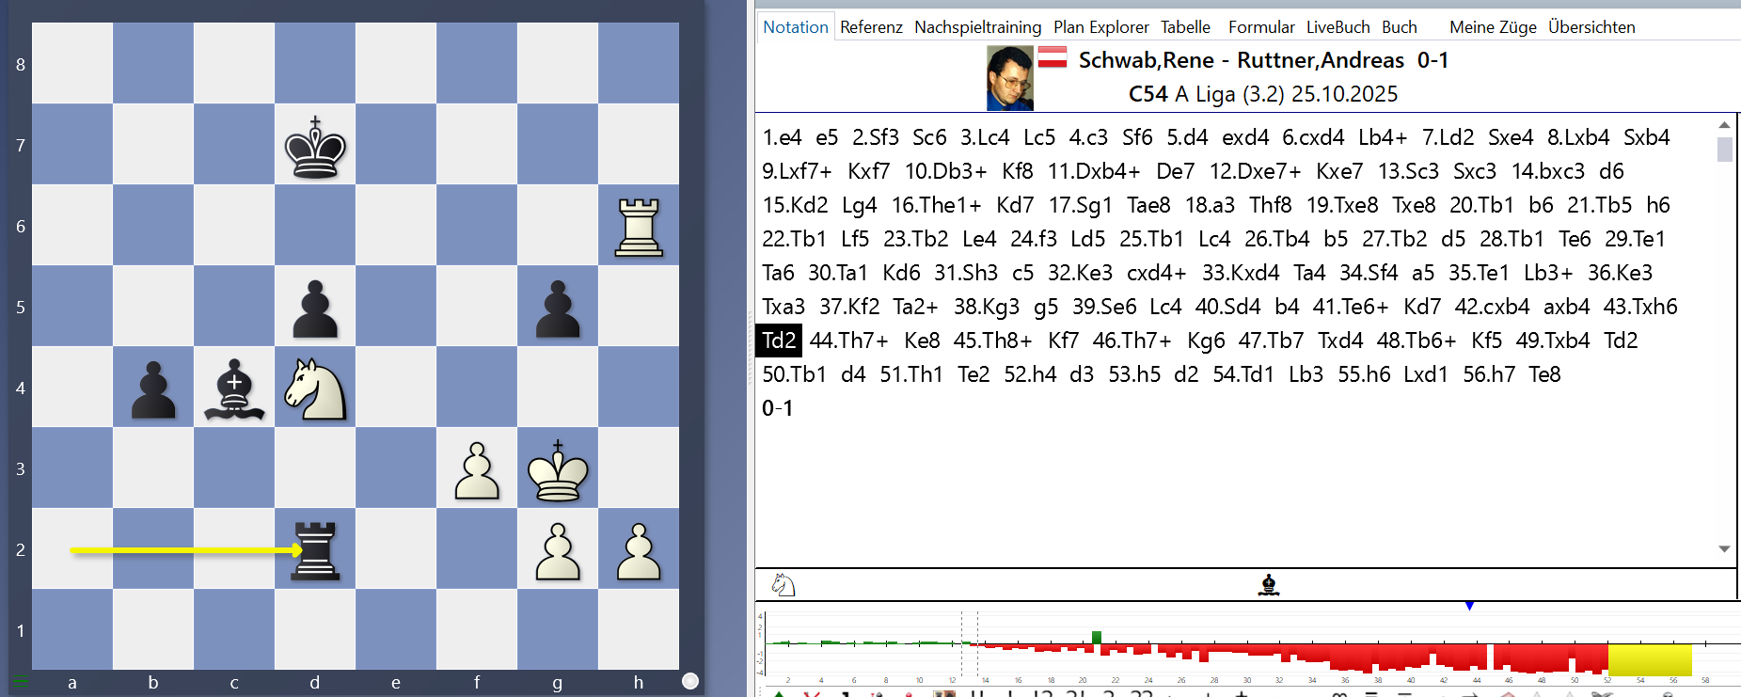Go to move 30.Ta1
1741x697 pixels.
pyautogui.click(x=838, y=273)
